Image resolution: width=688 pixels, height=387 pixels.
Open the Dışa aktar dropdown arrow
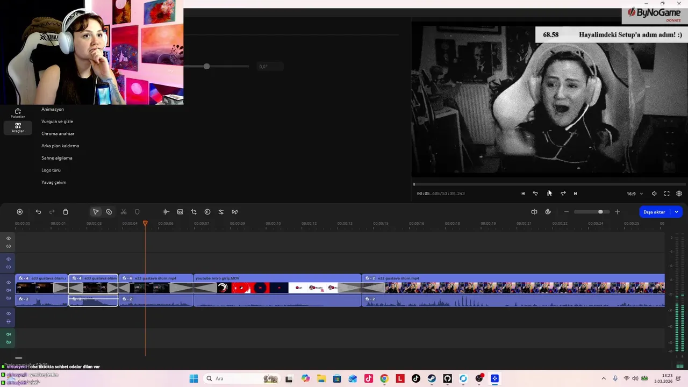(x=677, y=212)
